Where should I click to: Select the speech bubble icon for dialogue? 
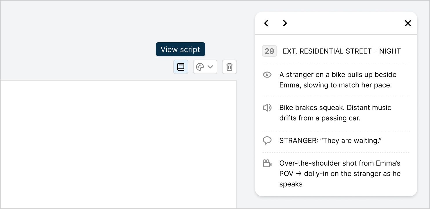[x=267, y=140]
